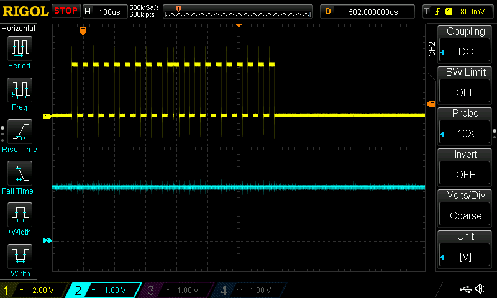Image resolution: width=497 pixels, height=298 pixels.
Task: Click the red STOP status button
Action: point(66,11)
